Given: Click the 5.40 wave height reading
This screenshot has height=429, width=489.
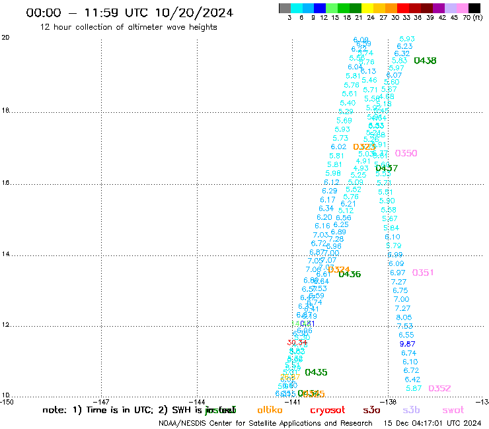Looking at the screenshot, I should click(x=348, y=103).
